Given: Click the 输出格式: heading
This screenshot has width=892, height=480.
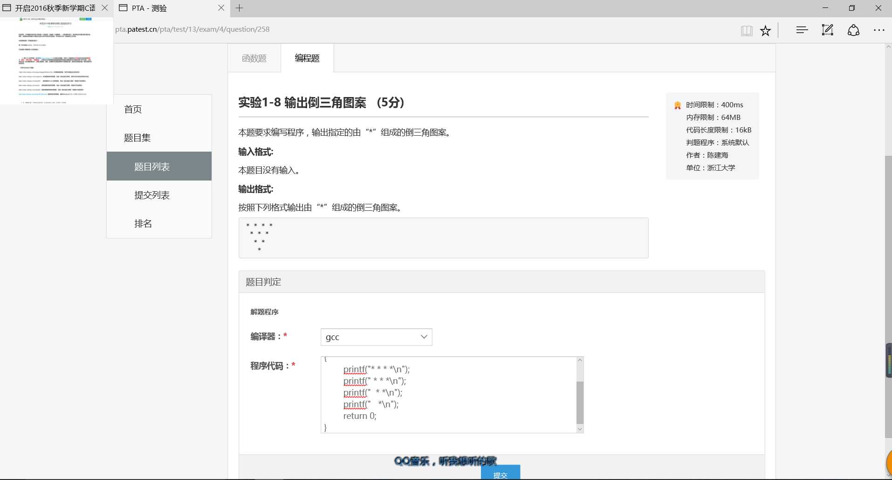Looking at the screenshot, I should coord(256,189).
